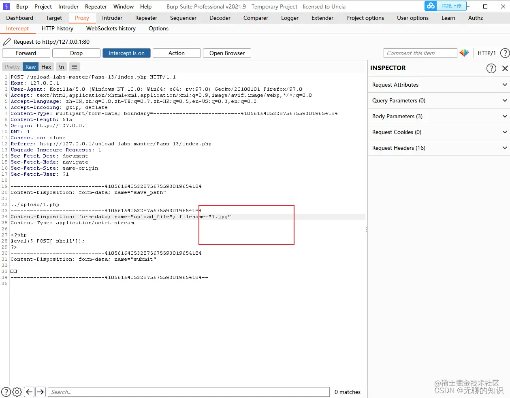Switch editor to Raw view
Viewport: 510px width, 398px height.
pos(31,67)
